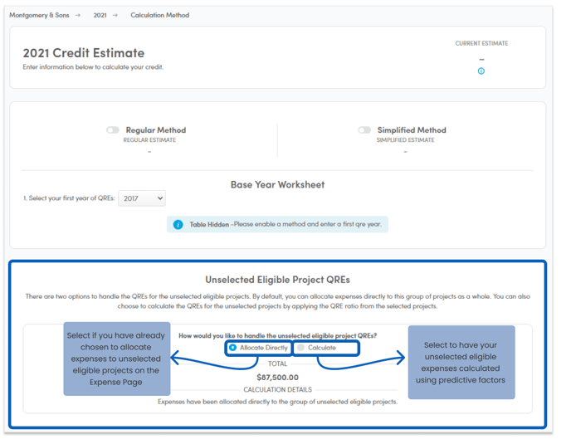This screenshot has height=444, width=571.
Task: Click 'Expenses have been allocated directly' text
Action: coord(277,402)
